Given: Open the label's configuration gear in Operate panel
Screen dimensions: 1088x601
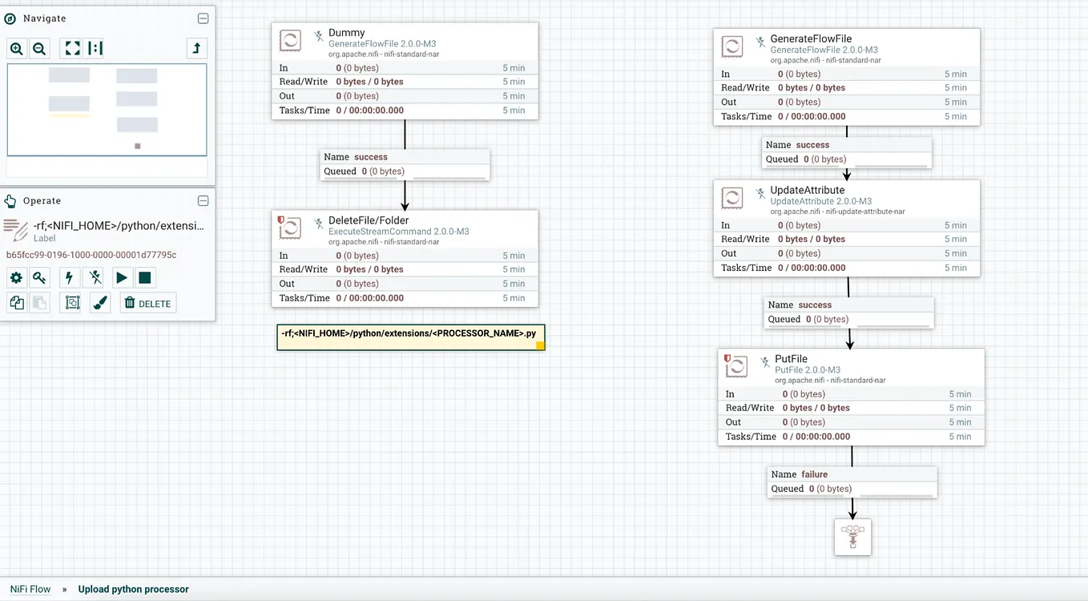Looking at the screenshot, I should click(x=16, y=276).
